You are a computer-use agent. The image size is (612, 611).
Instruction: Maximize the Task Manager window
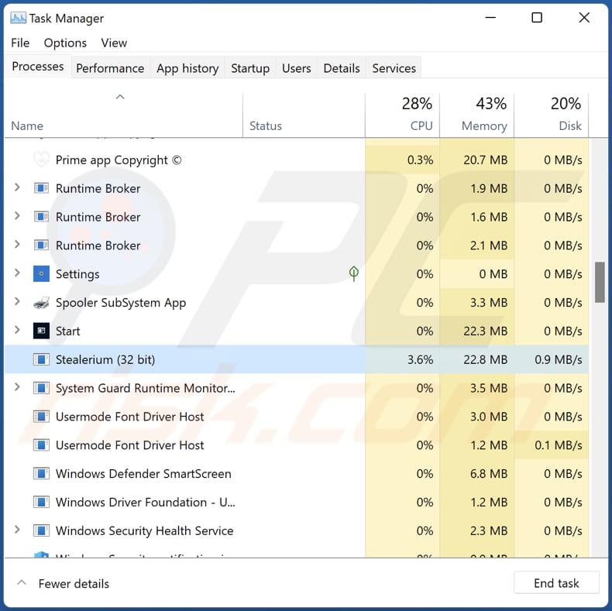click(537, 18)
